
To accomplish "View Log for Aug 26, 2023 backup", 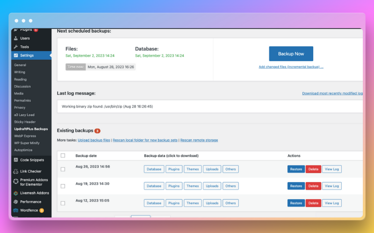I will click(x=332, y=169).
